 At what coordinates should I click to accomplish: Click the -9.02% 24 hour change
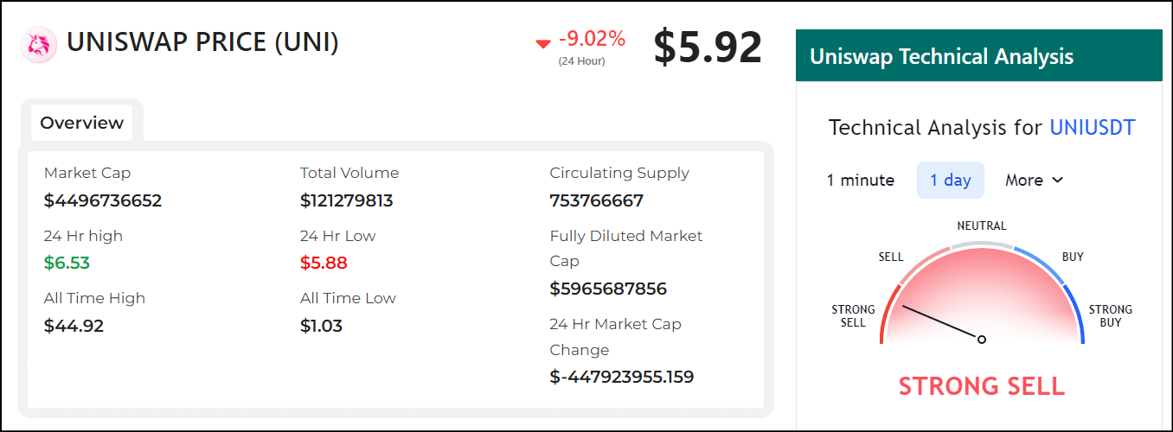[x=592, y=39]
